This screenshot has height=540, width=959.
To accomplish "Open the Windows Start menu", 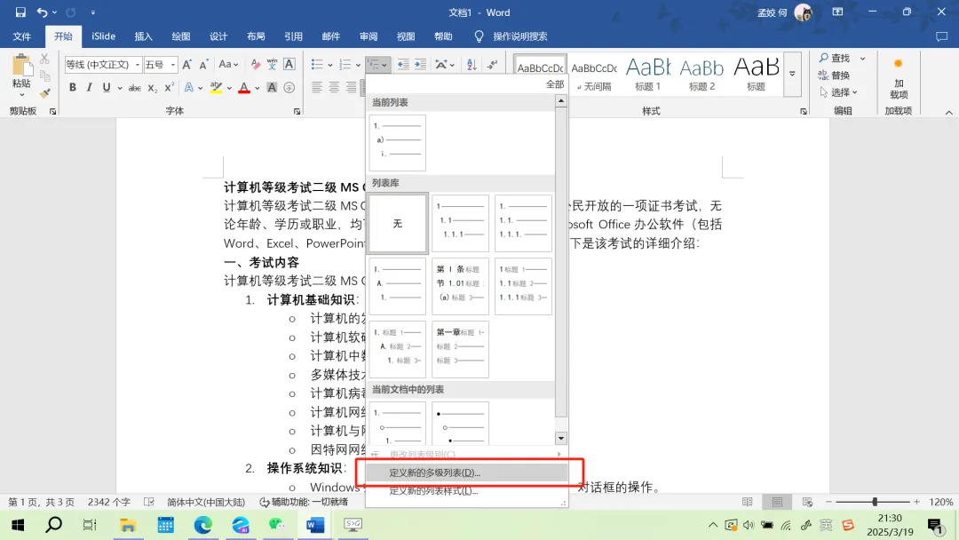I will pyautogui.click(x=18, y=525).
